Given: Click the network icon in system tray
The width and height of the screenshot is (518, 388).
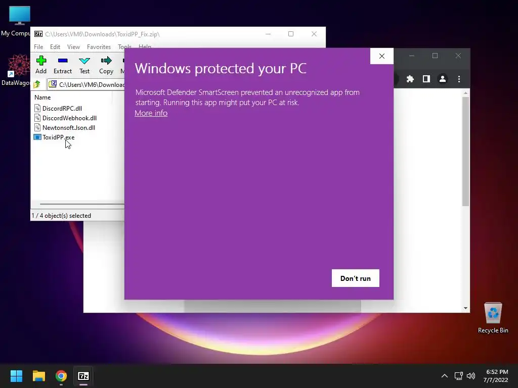Looking at the screenshot, I should (x=458, y=376).
